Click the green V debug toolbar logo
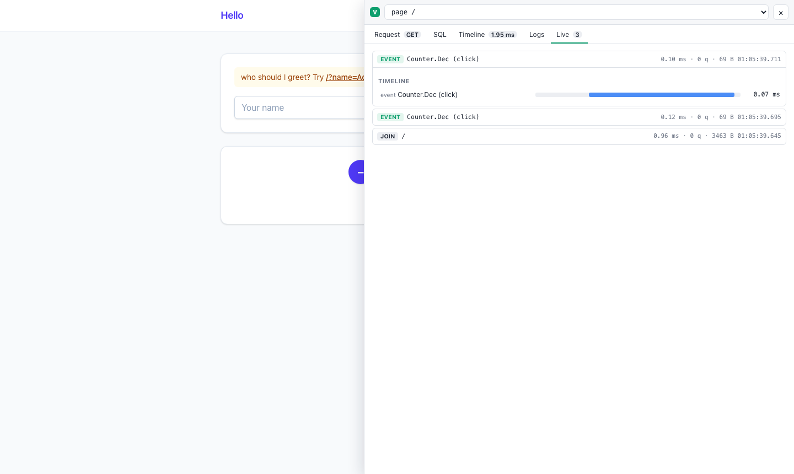 375,12
